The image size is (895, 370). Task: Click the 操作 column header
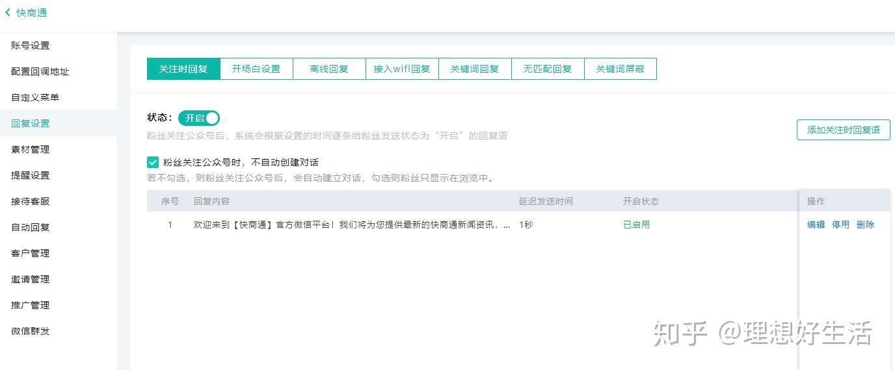[x=816, y=201]
